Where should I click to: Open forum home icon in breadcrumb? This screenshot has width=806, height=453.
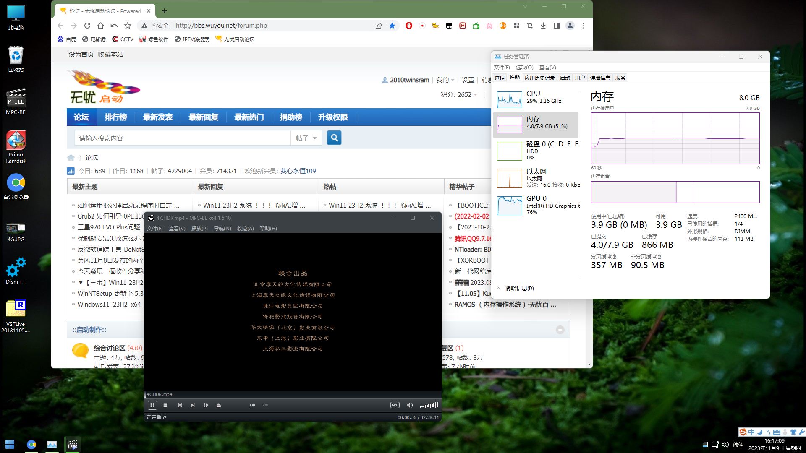71,158
